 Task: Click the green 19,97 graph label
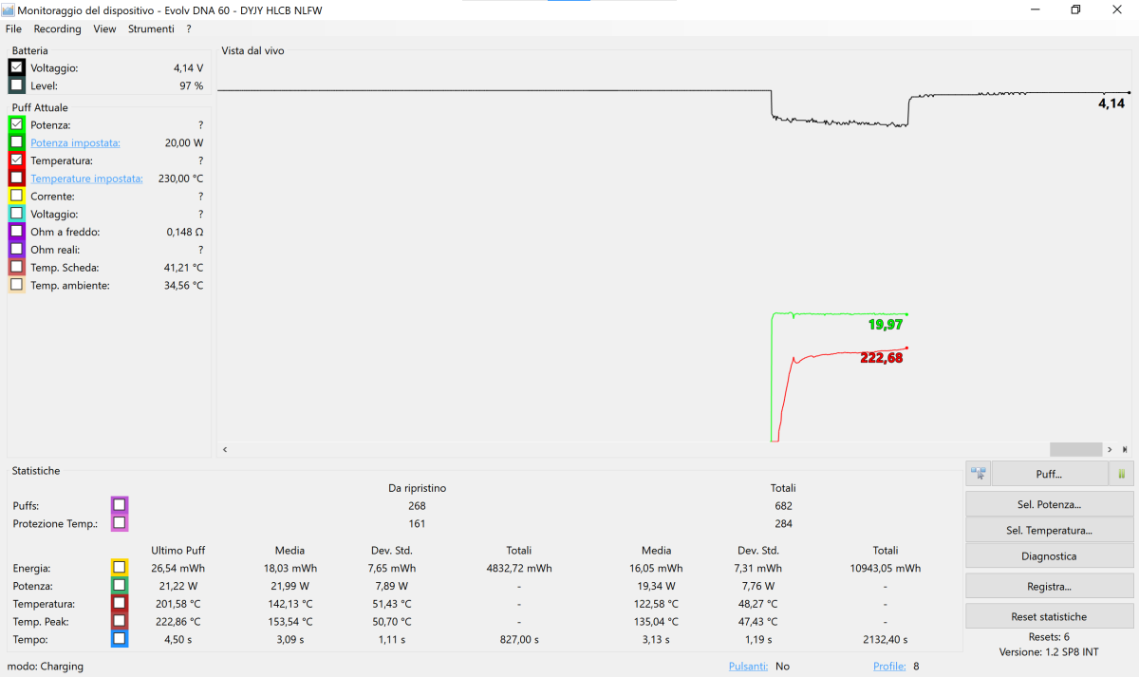tap(885, 325)
